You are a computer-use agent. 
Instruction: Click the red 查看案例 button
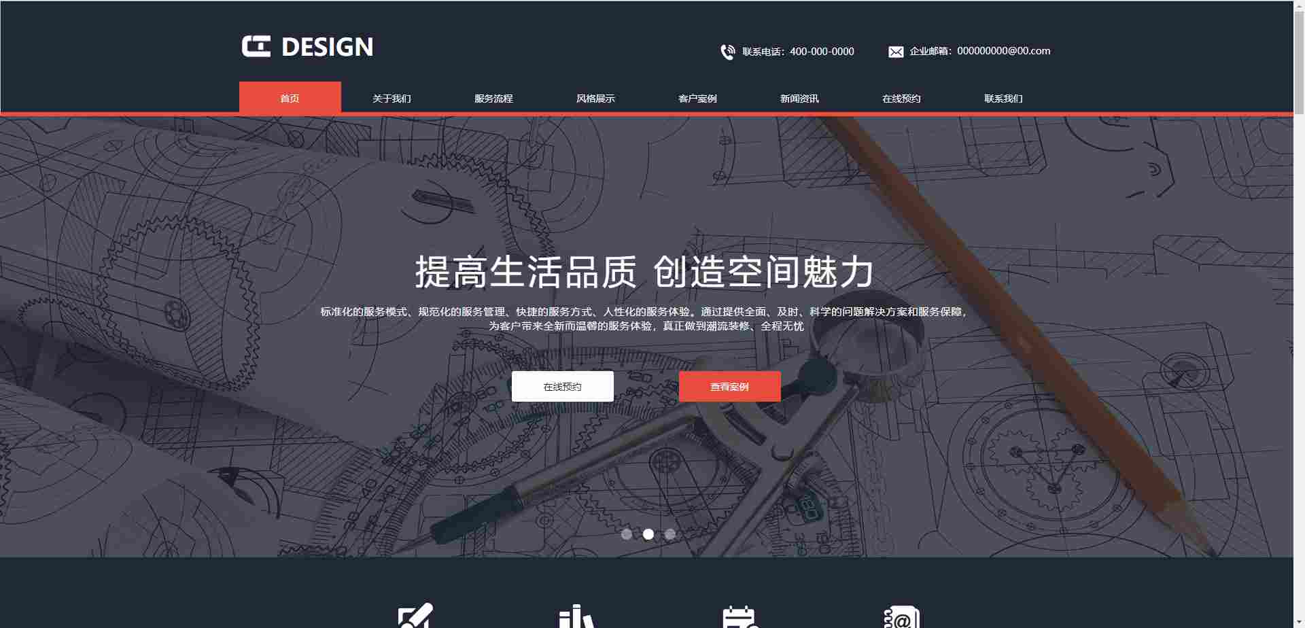[x=729, y=386]
